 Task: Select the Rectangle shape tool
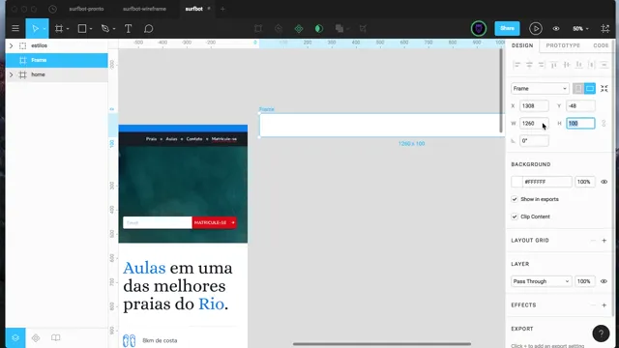click(81, 28)
